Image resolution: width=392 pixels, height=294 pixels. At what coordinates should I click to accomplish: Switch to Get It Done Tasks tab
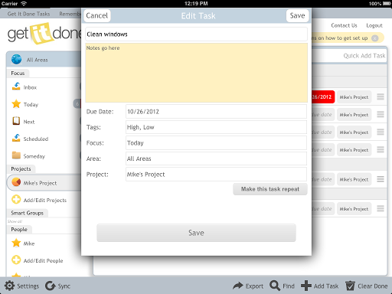tap(28, 14)
